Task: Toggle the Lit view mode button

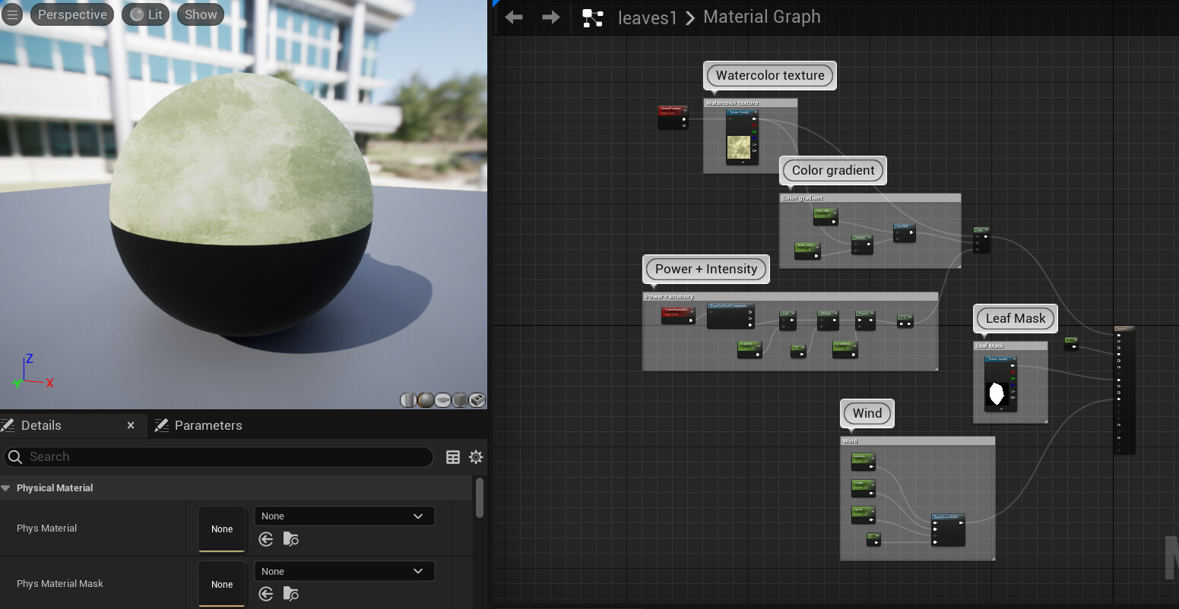Action: 146,14
